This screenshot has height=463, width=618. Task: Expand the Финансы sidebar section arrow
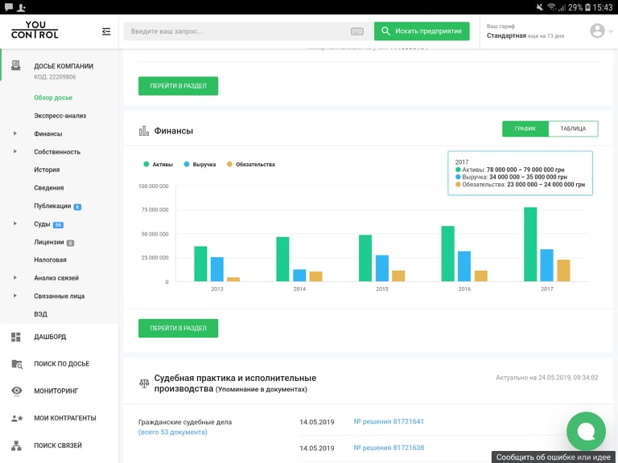pos(15,133)
